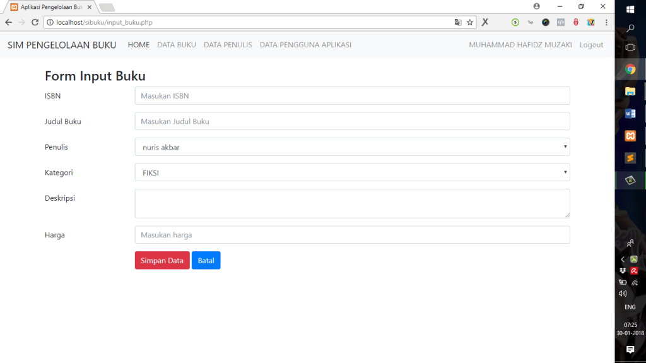The height and width of the screenshot is (363, 646).
Task: Click the site info icon in address bar
Action: [x=50, y=22]
